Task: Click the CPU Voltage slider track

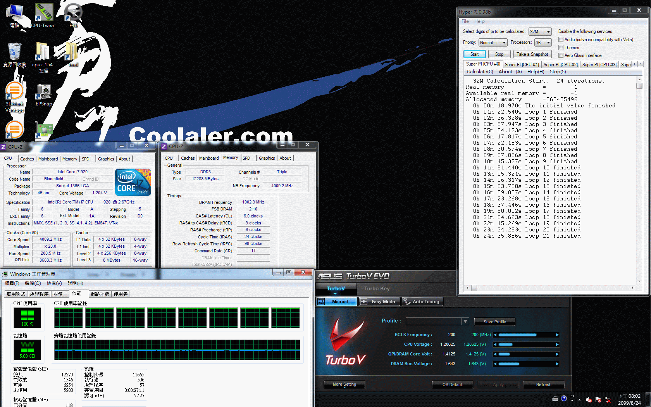Action: (526, 344)
